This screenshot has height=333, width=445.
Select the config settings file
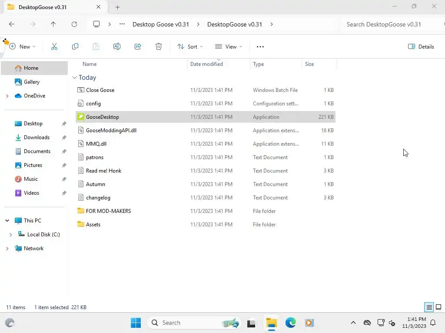pos(206,104)
